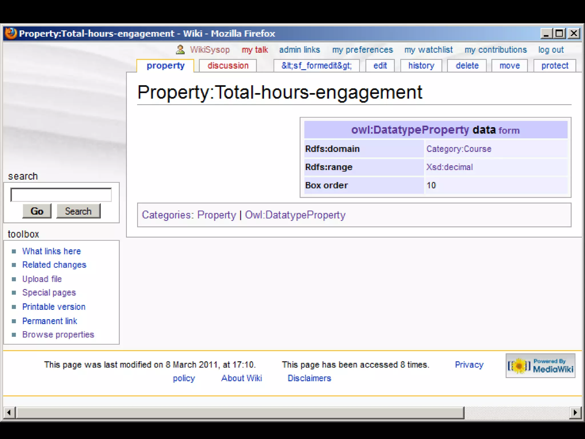
Task: Open the edit tab
Action: (x=380, y=66)
